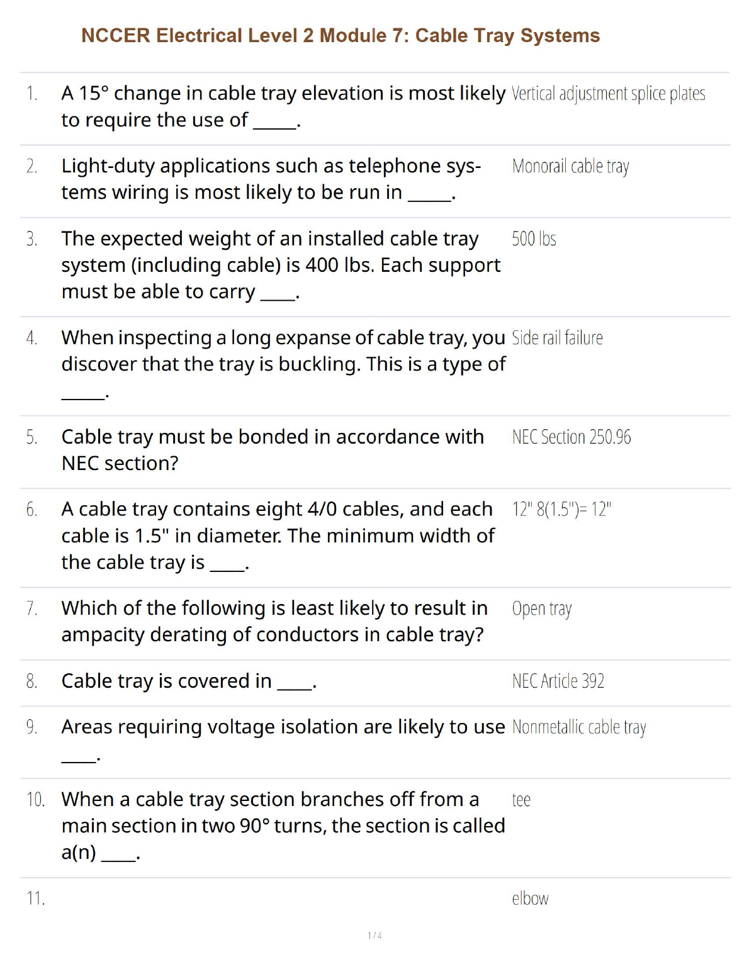
Task: Select the "NEC Article 392" answer
Action: pyautogui.click(x=558, y=681)
